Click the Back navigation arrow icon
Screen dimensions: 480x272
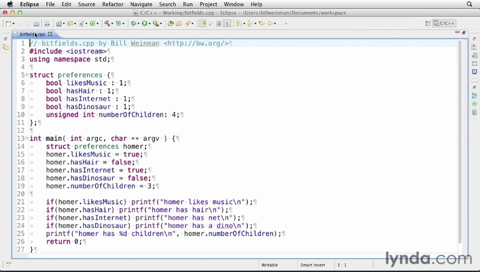click(270, 23)
